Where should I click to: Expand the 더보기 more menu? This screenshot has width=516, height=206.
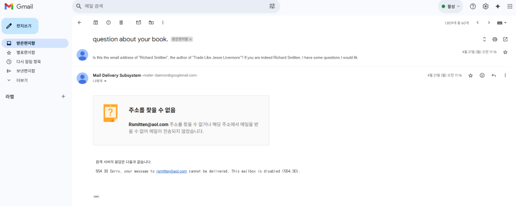click(x=35, y=80)
